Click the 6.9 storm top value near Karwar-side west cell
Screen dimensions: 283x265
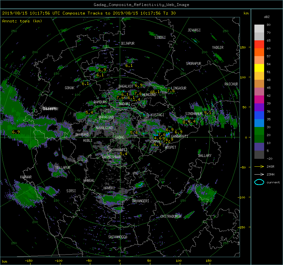tap(16, 132)
